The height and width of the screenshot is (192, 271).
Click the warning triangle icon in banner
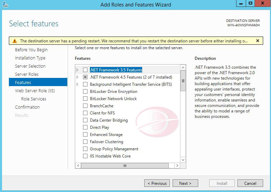click(15, 41)
